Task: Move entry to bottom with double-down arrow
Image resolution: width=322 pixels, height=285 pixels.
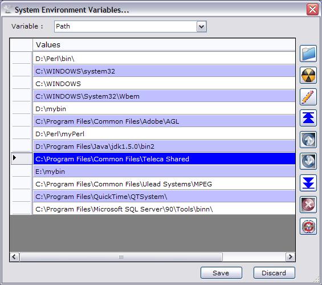Action: pos(308,183)
